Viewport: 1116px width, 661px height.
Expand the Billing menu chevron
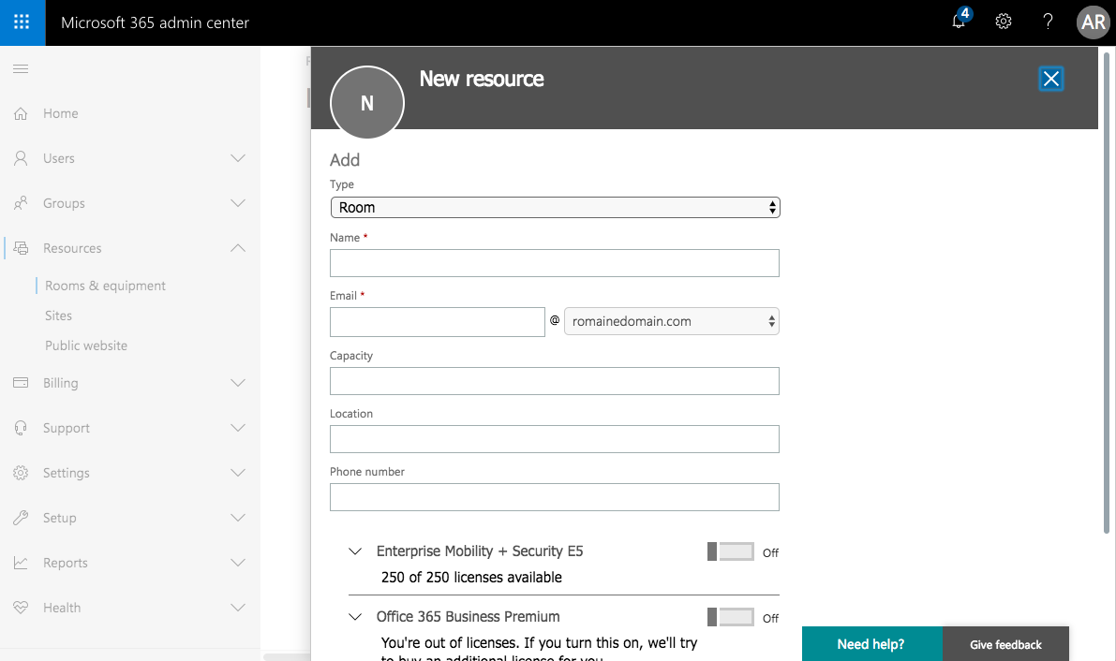click(238, 383)
